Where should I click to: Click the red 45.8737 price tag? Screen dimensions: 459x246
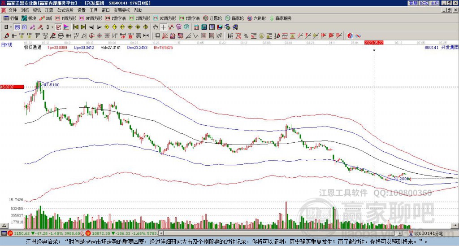point(12,87)
